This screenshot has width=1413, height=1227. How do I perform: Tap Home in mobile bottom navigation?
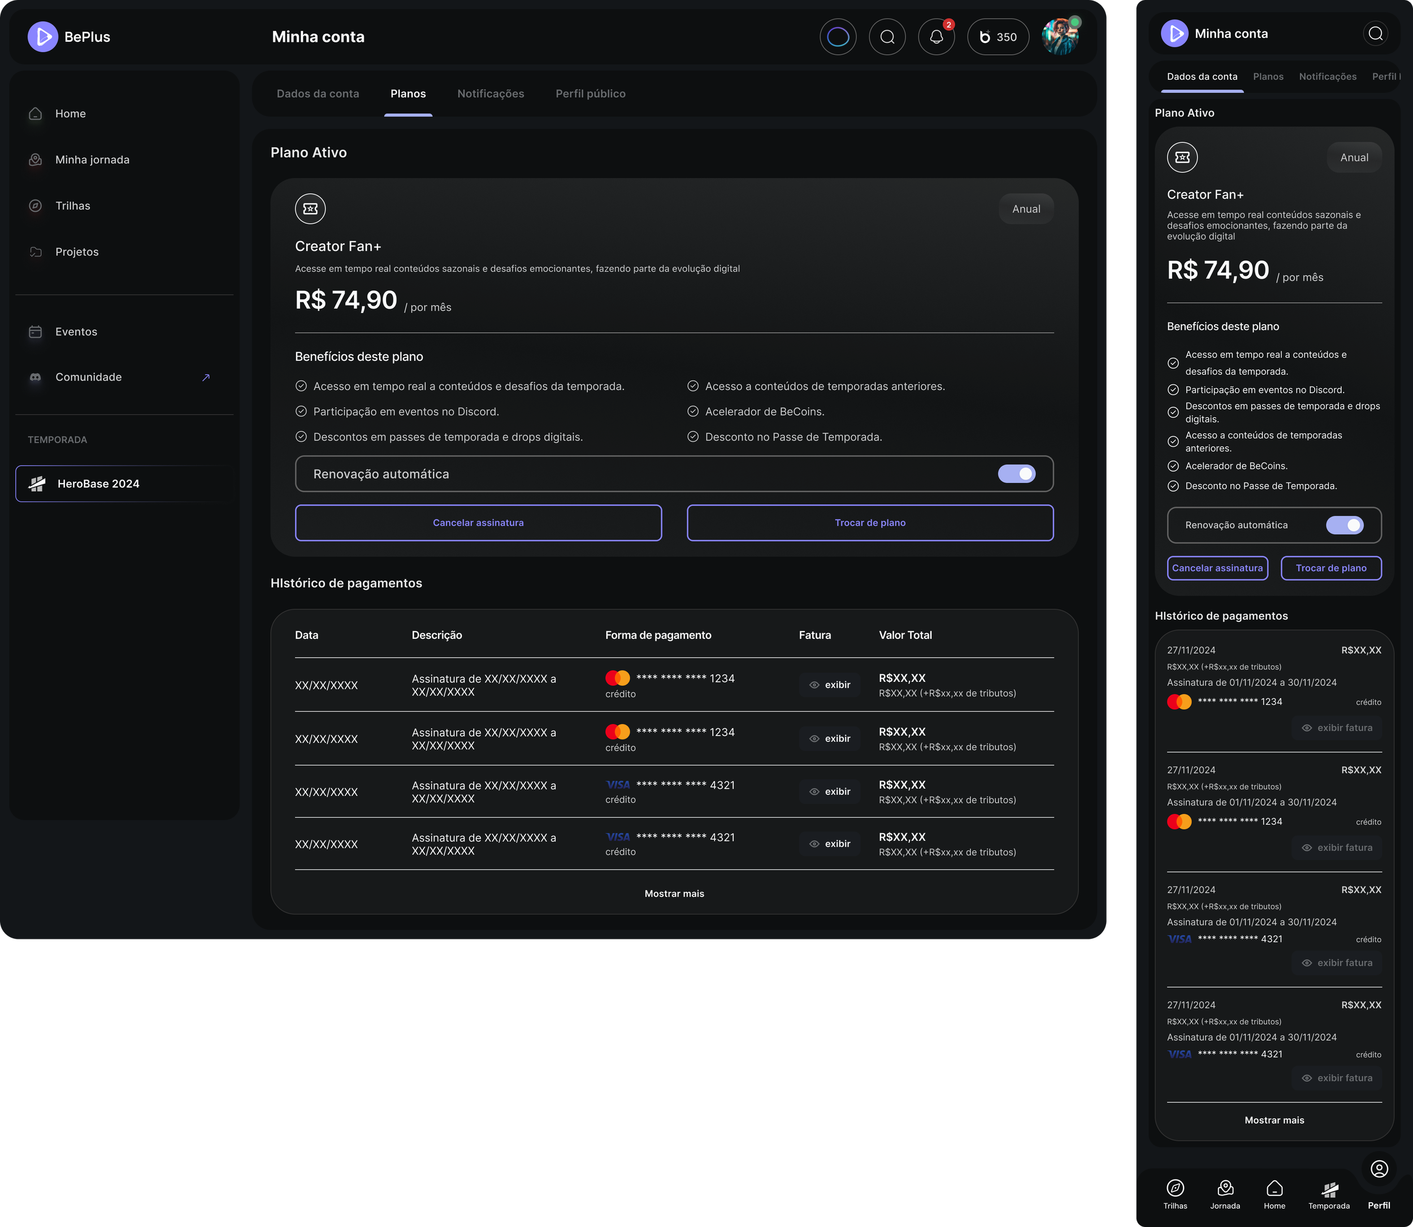(x=1275, y=1195)
